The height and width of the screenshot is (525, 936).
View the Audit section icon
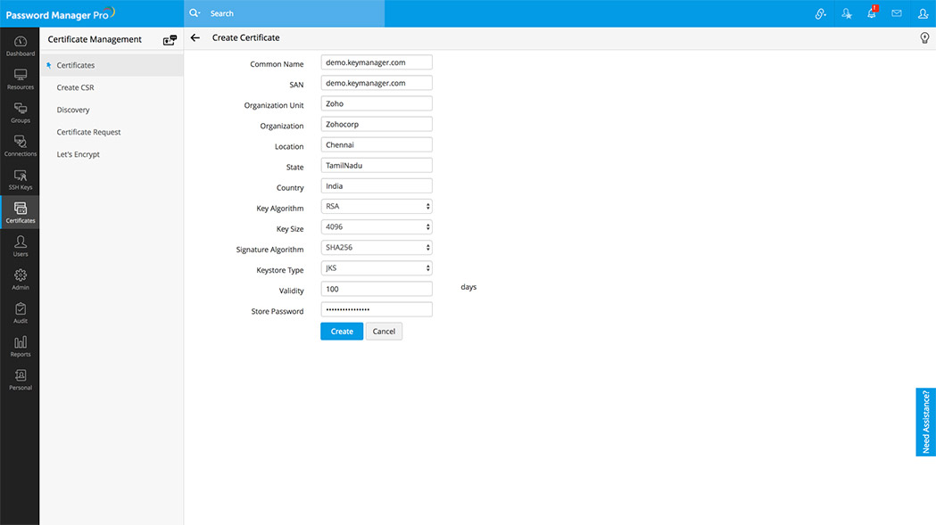pos(20,312)
